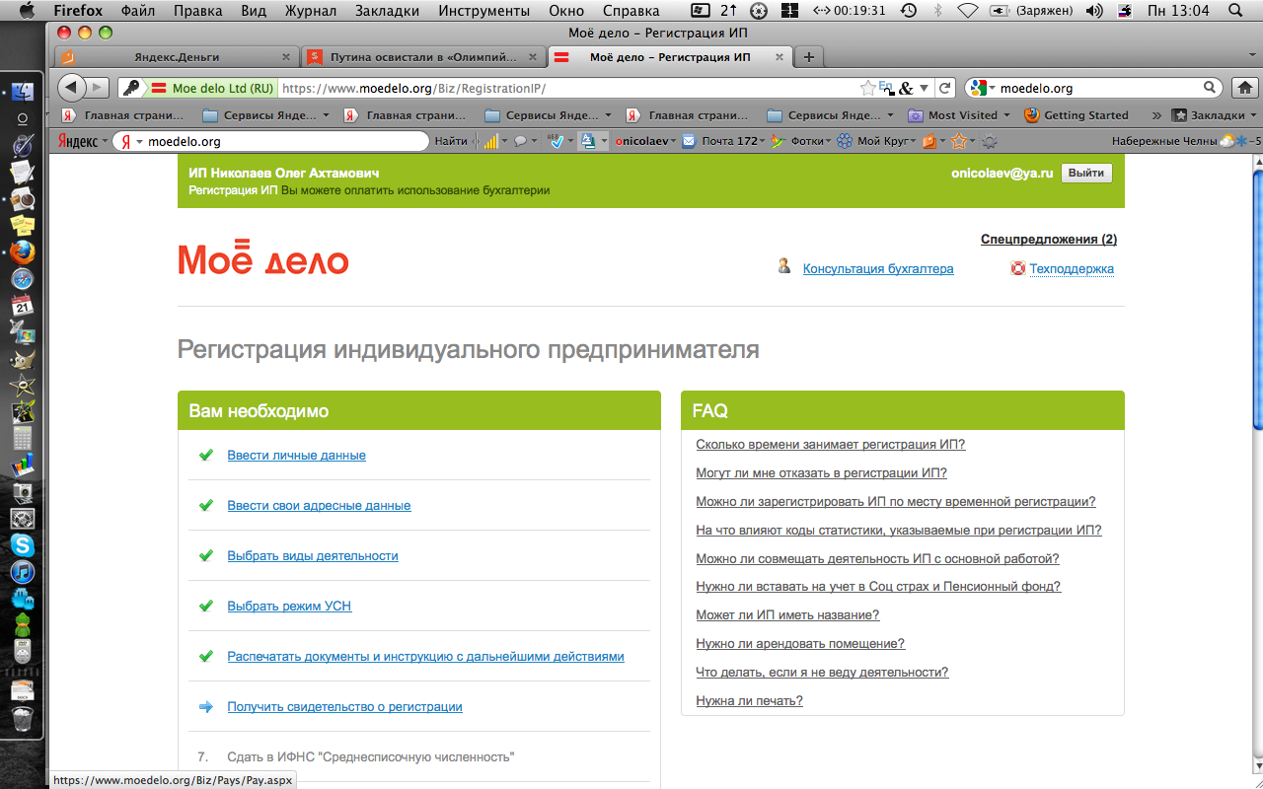
Task: Click the site identity key icon
Action: [x=131, y=88]
